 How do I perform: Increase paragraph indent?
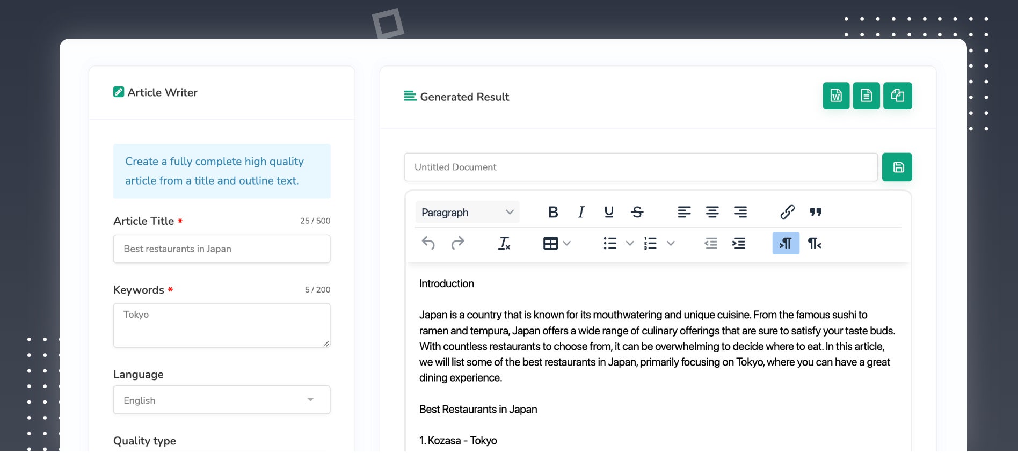739,243
